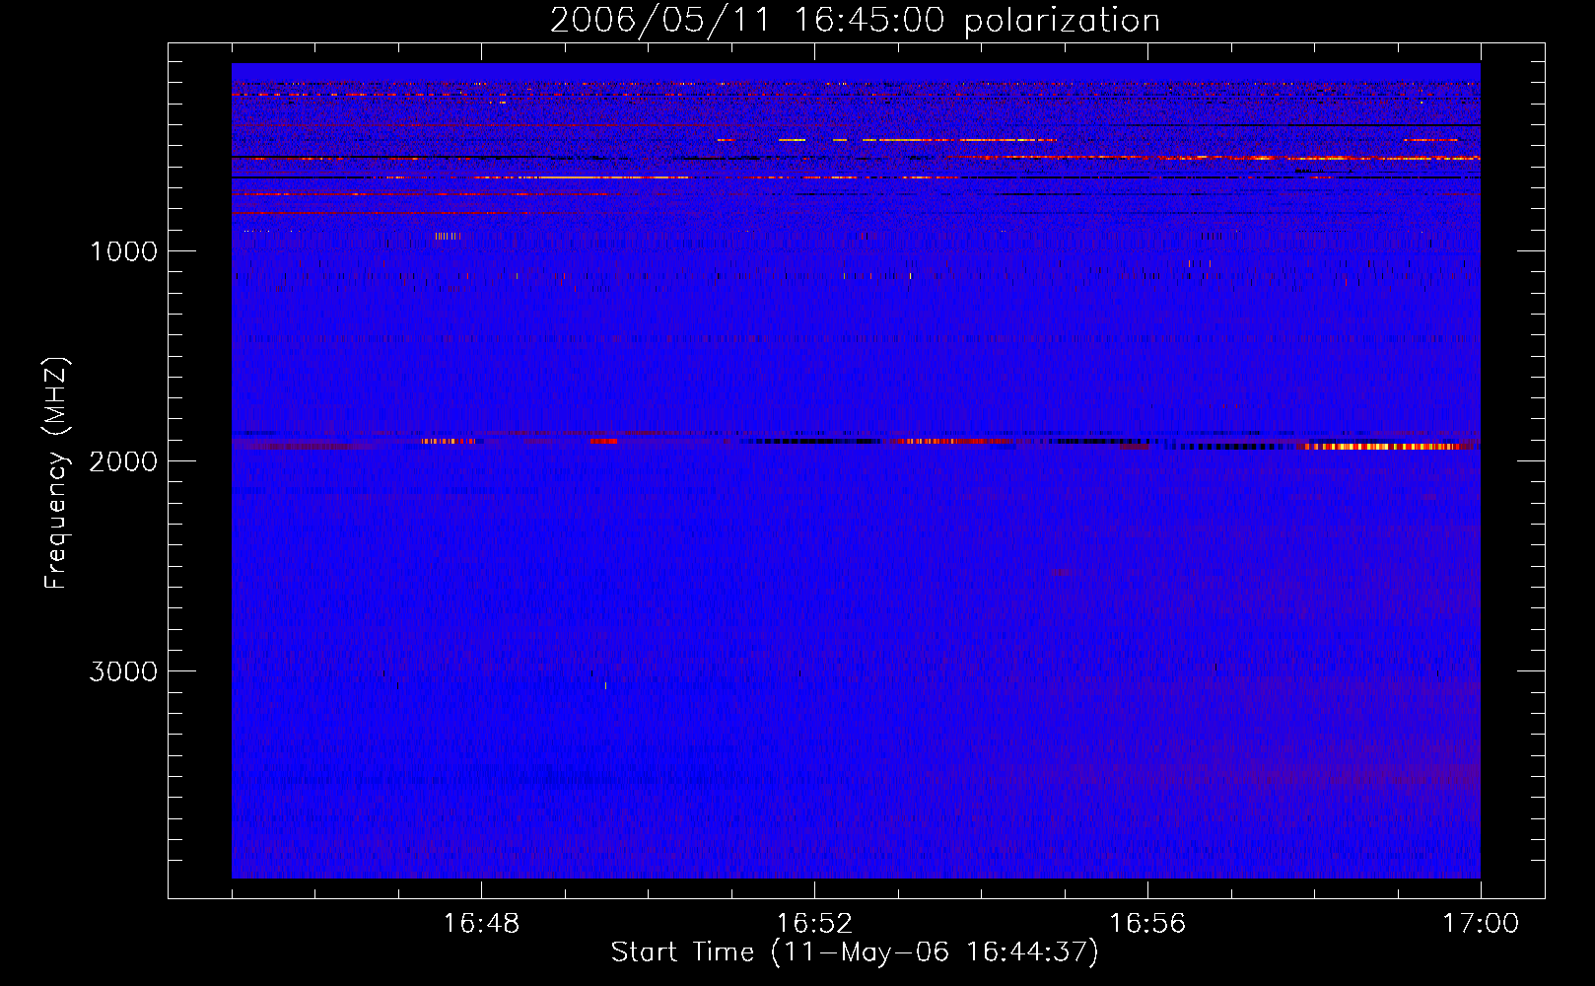Click the "16:52" time tick label
This screenshot has width=1595, height=986.
[814, 924]
